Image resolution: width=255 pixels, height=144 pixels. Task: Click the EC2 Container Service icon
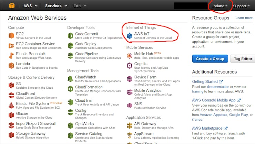point(11,46)
